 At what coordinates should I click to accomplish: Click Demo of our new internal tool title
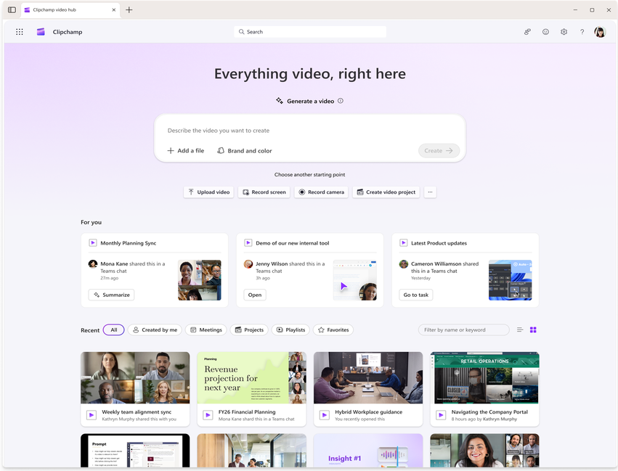pos(293,243)
